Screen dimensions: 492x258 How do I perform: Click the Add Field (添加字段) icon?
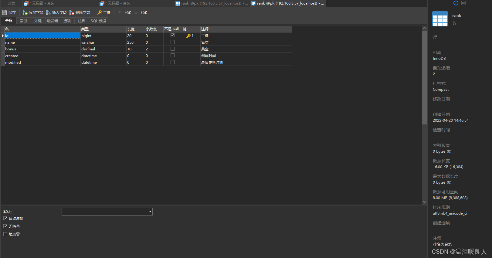coord(25,12)
